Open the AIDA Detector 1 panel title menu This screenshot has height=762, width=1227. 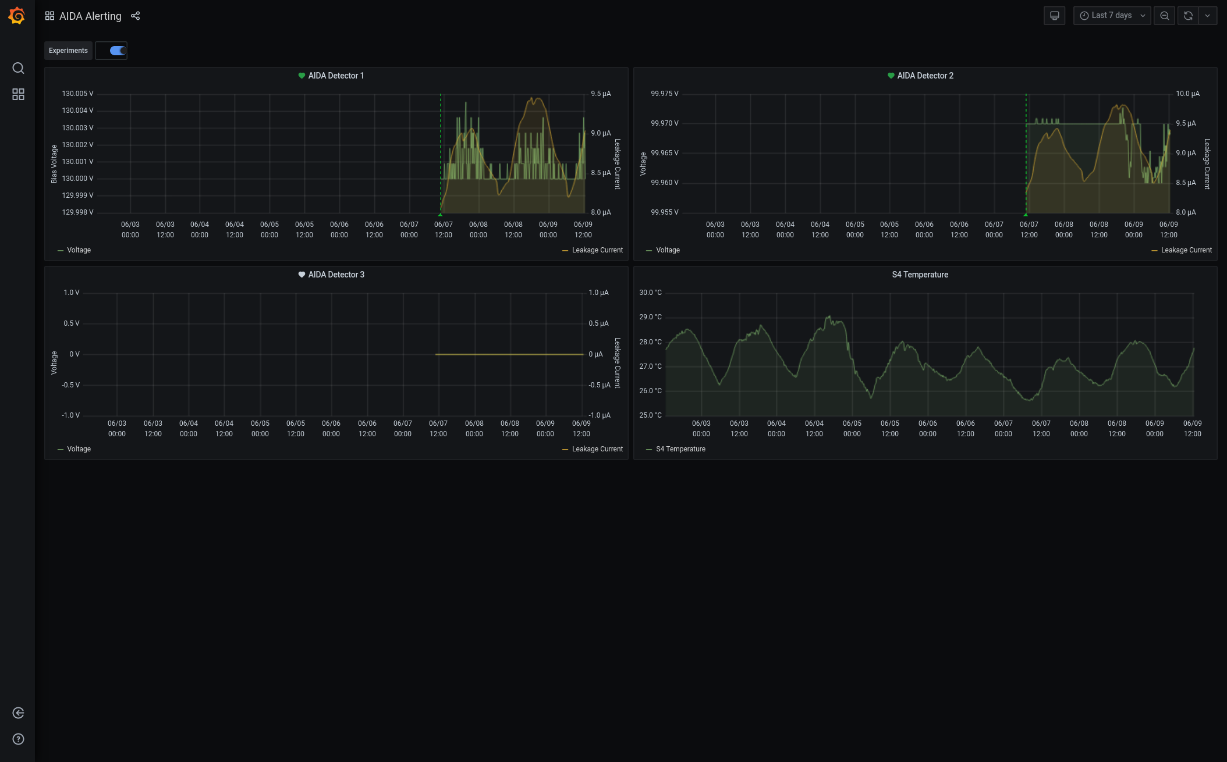336,76
